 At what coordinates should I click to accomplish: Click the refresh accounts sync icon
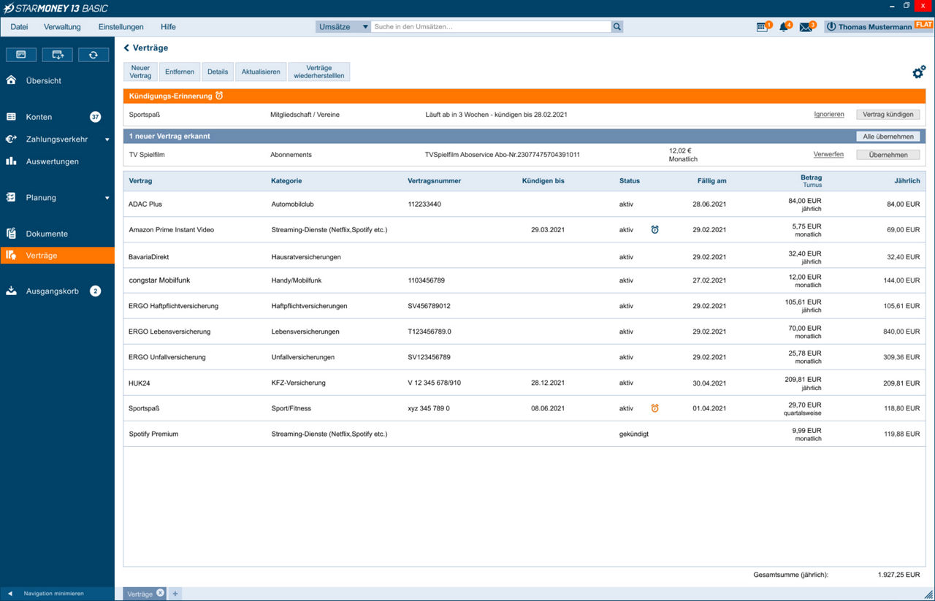93,55
